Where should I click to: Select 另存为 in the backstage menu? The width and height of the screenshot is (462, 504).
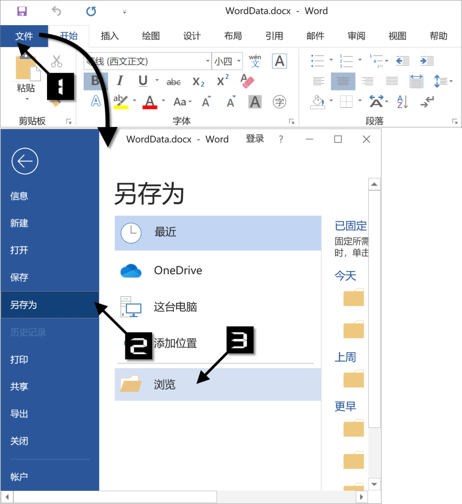(x=50, y=305)
